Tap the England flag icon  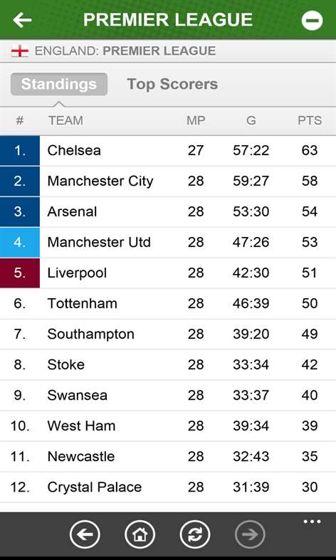click(20, 51)
